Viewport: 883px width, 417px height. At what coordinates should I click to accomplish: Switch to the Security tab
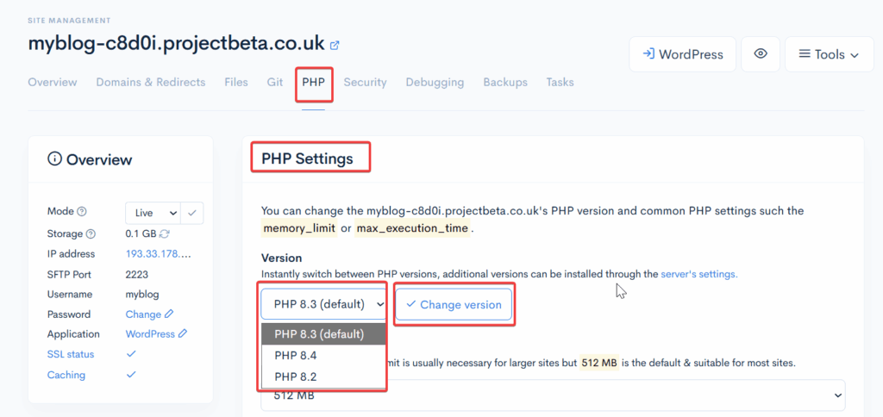(365, 83)
